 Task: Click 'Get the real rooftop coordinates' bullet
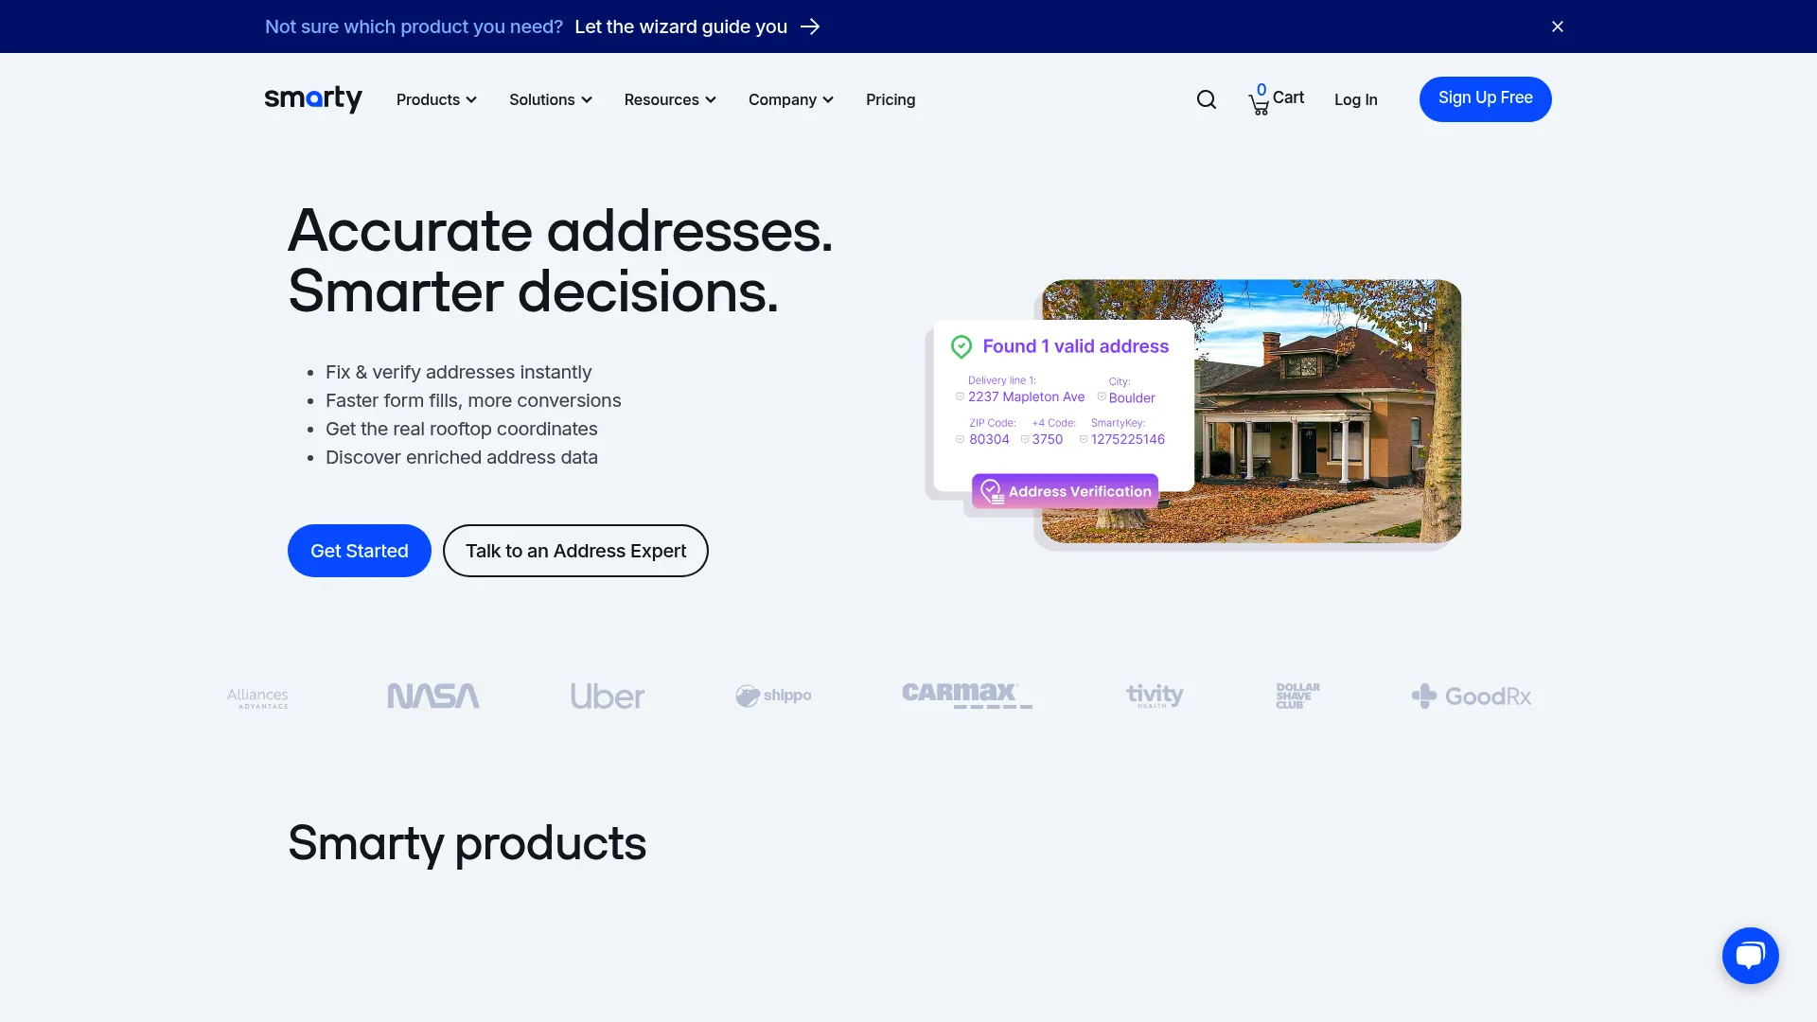[x=462, y=429]
